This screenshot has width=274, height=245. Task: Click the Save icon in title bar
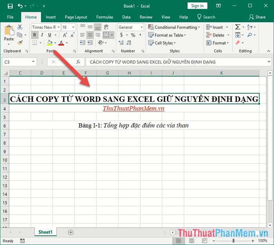(10, 6)
